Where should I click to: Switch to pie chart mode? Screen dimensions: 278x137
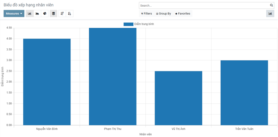(45, 14)
